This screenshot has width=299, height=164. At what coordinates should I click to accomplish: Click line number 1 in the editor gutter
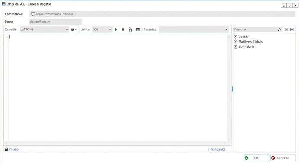click(7, 36)
